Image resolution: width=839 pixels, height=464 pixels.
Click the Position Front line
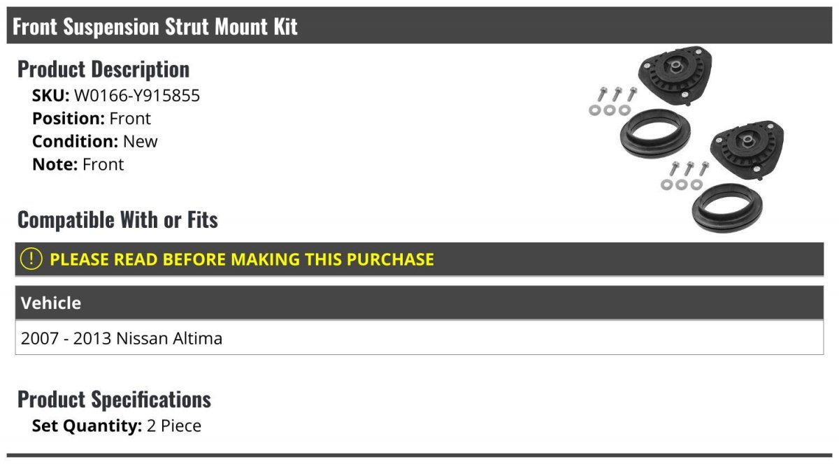tap(92, 118)
